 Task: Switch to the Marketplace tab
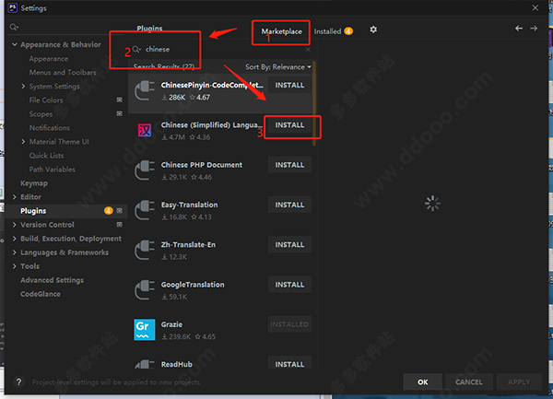click(281, 31)
